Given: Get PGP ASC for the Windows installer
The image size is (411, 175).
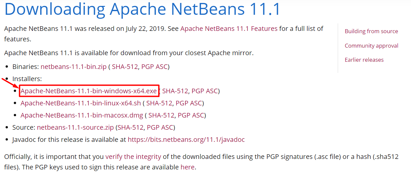Looking at the screenshot, I should pyautogui.click(x=205, y=91).
